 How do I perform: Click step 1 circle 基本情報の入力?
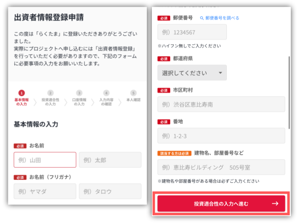point(22,93)
